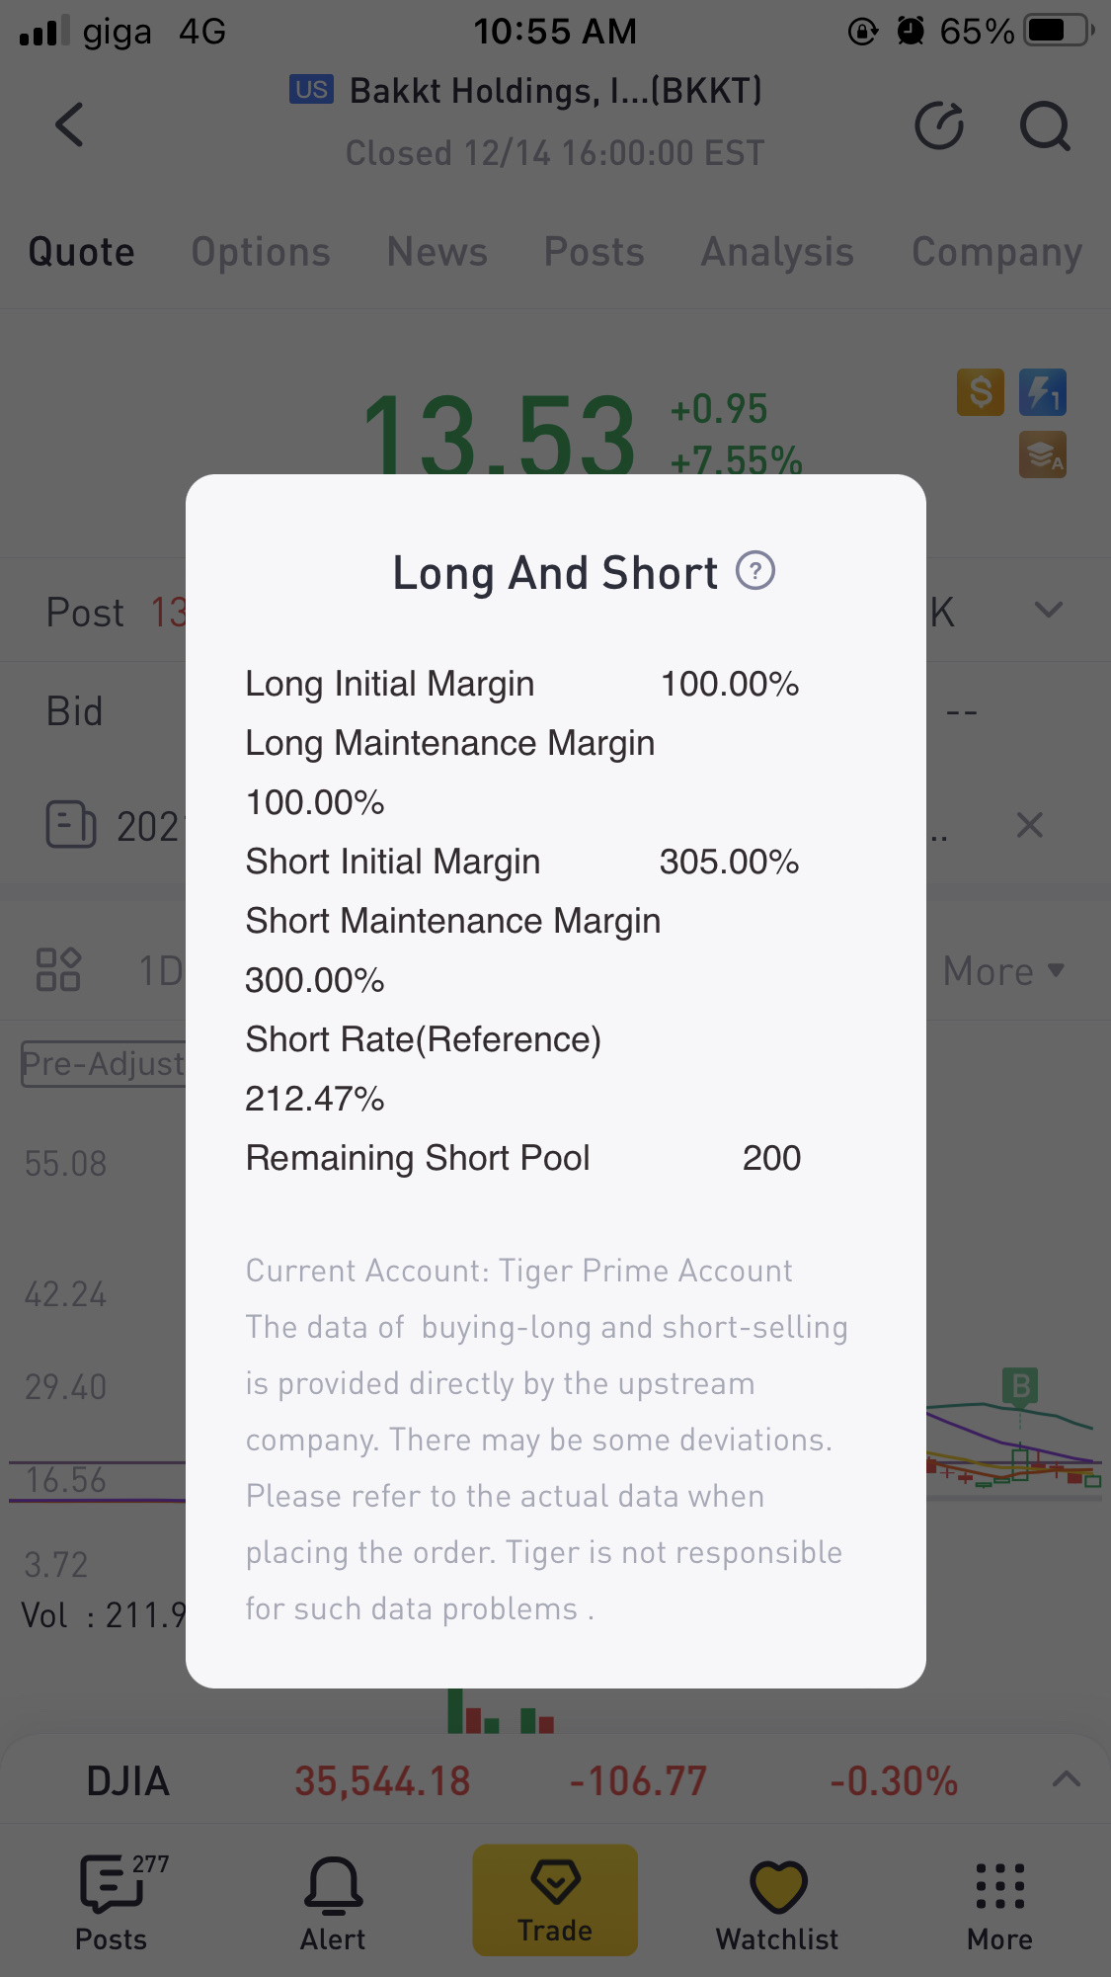Open the chart More timeframe dropdown
1111x1977 pixels.
click(x=1002, y=971)
